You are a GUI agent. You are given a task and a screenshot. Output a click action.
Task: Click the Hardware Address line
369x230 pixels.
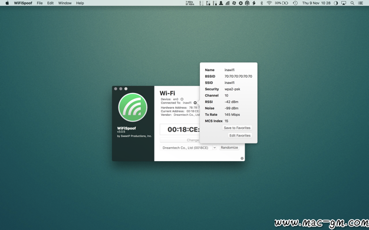click(180, 108)
